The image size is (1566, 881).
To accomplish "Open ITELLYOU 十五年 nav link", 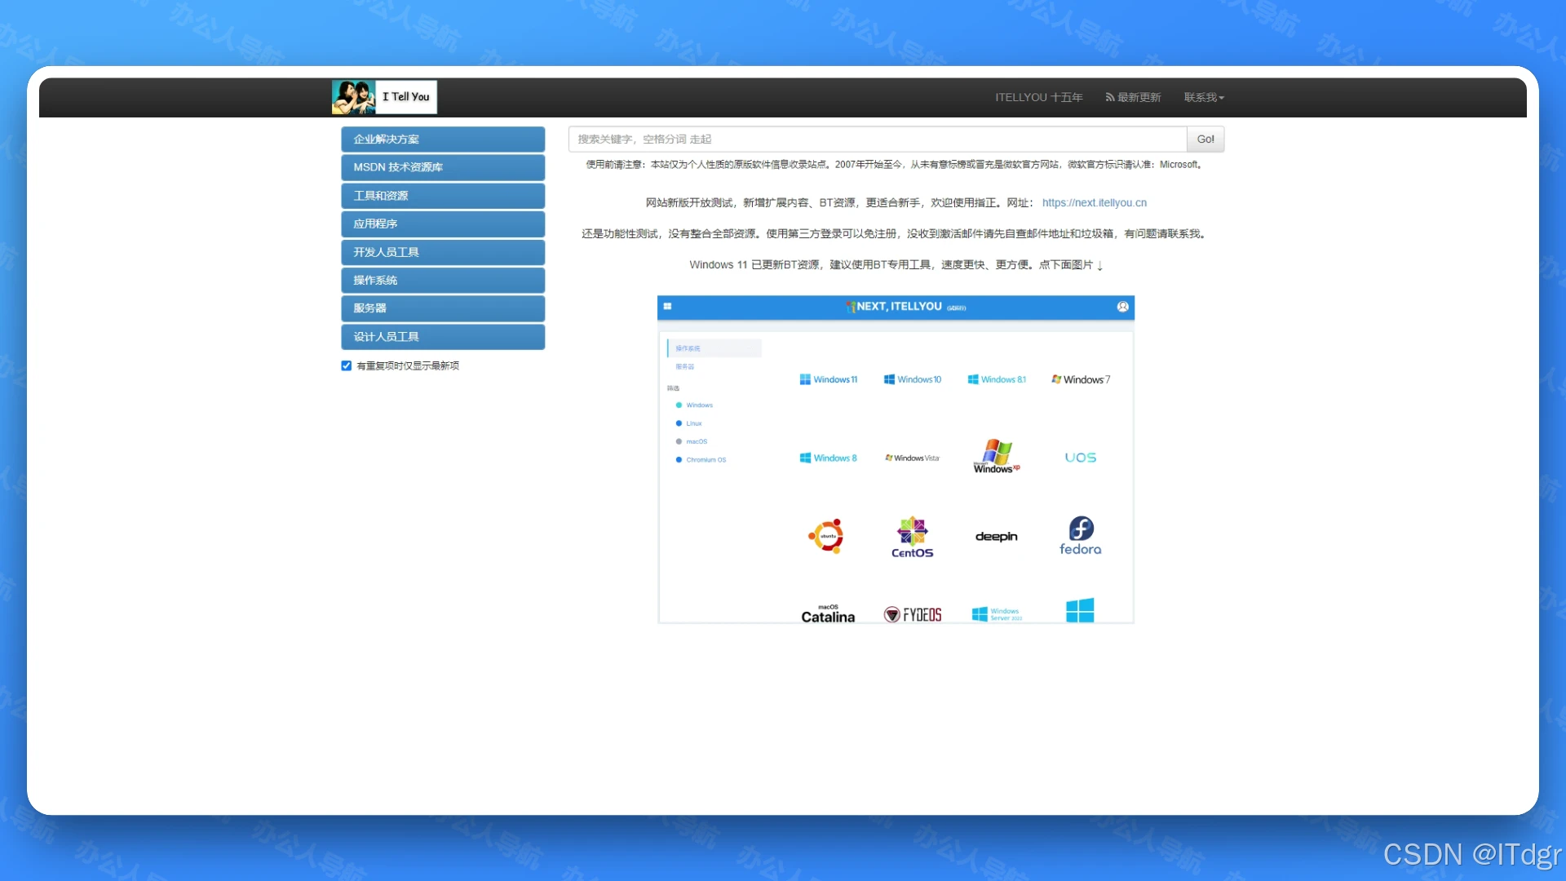I will 1038,97.
